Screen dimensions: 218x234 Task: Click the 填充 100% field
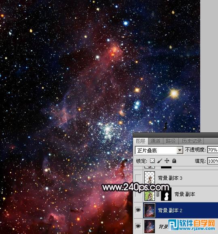click(213, 161)
